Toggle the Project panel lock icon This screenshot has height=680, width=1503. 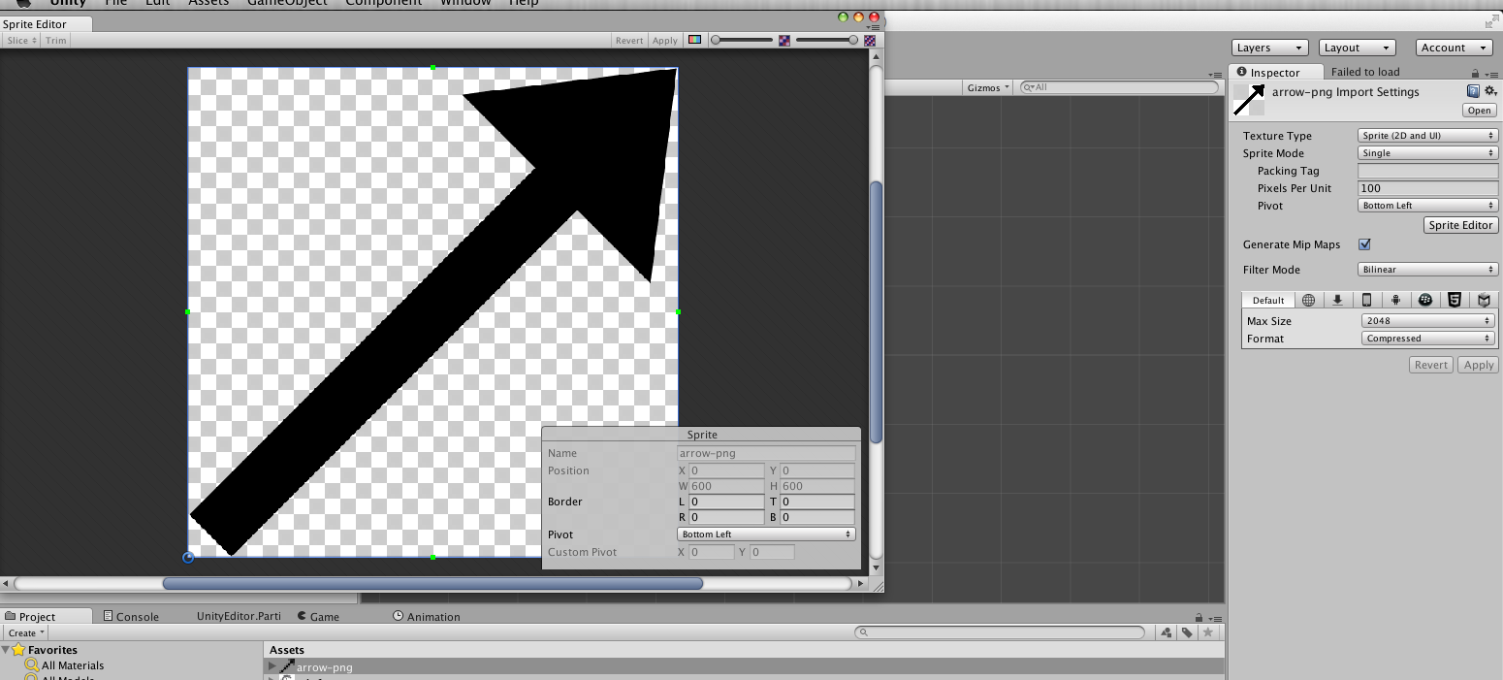(x=1199, y=617)
